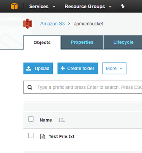
Task: Select the Objects tab
Action: [x=42, y=43]
